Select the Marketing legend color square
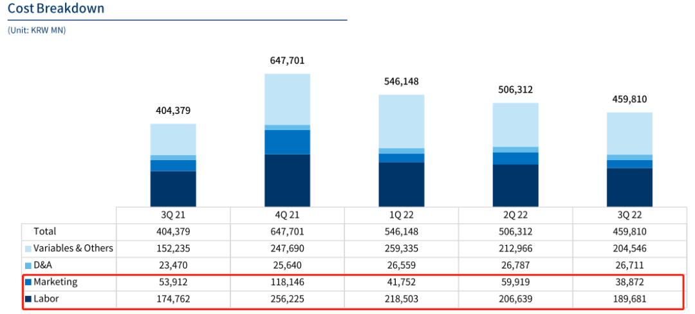The height and width of the screenshot is (314, 695). (x=28, y=282)
